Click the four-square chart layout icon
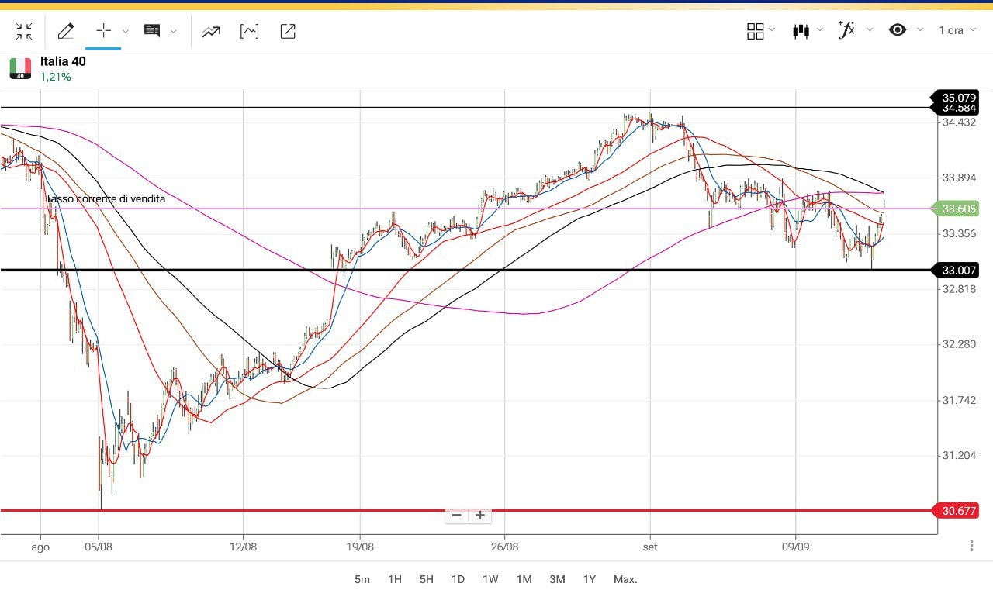 click(755, 31)
